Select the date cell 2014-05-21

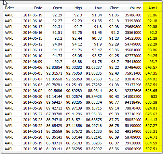(x=33, y=131)
